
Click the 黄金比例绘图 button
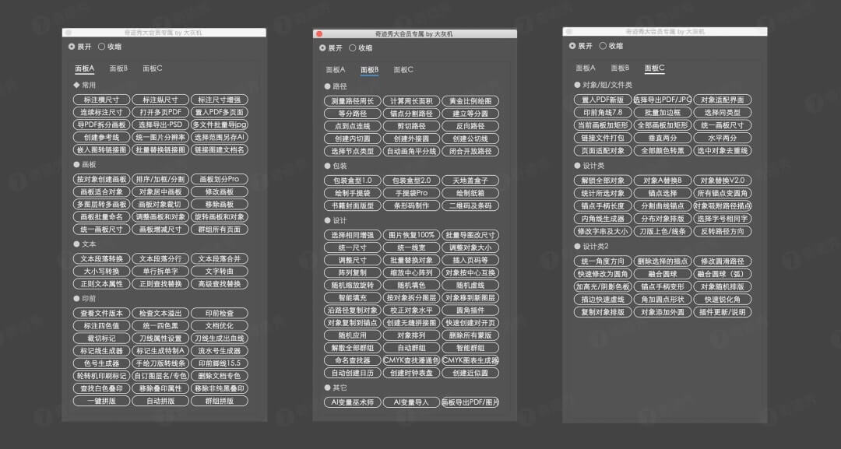point(470,101)
